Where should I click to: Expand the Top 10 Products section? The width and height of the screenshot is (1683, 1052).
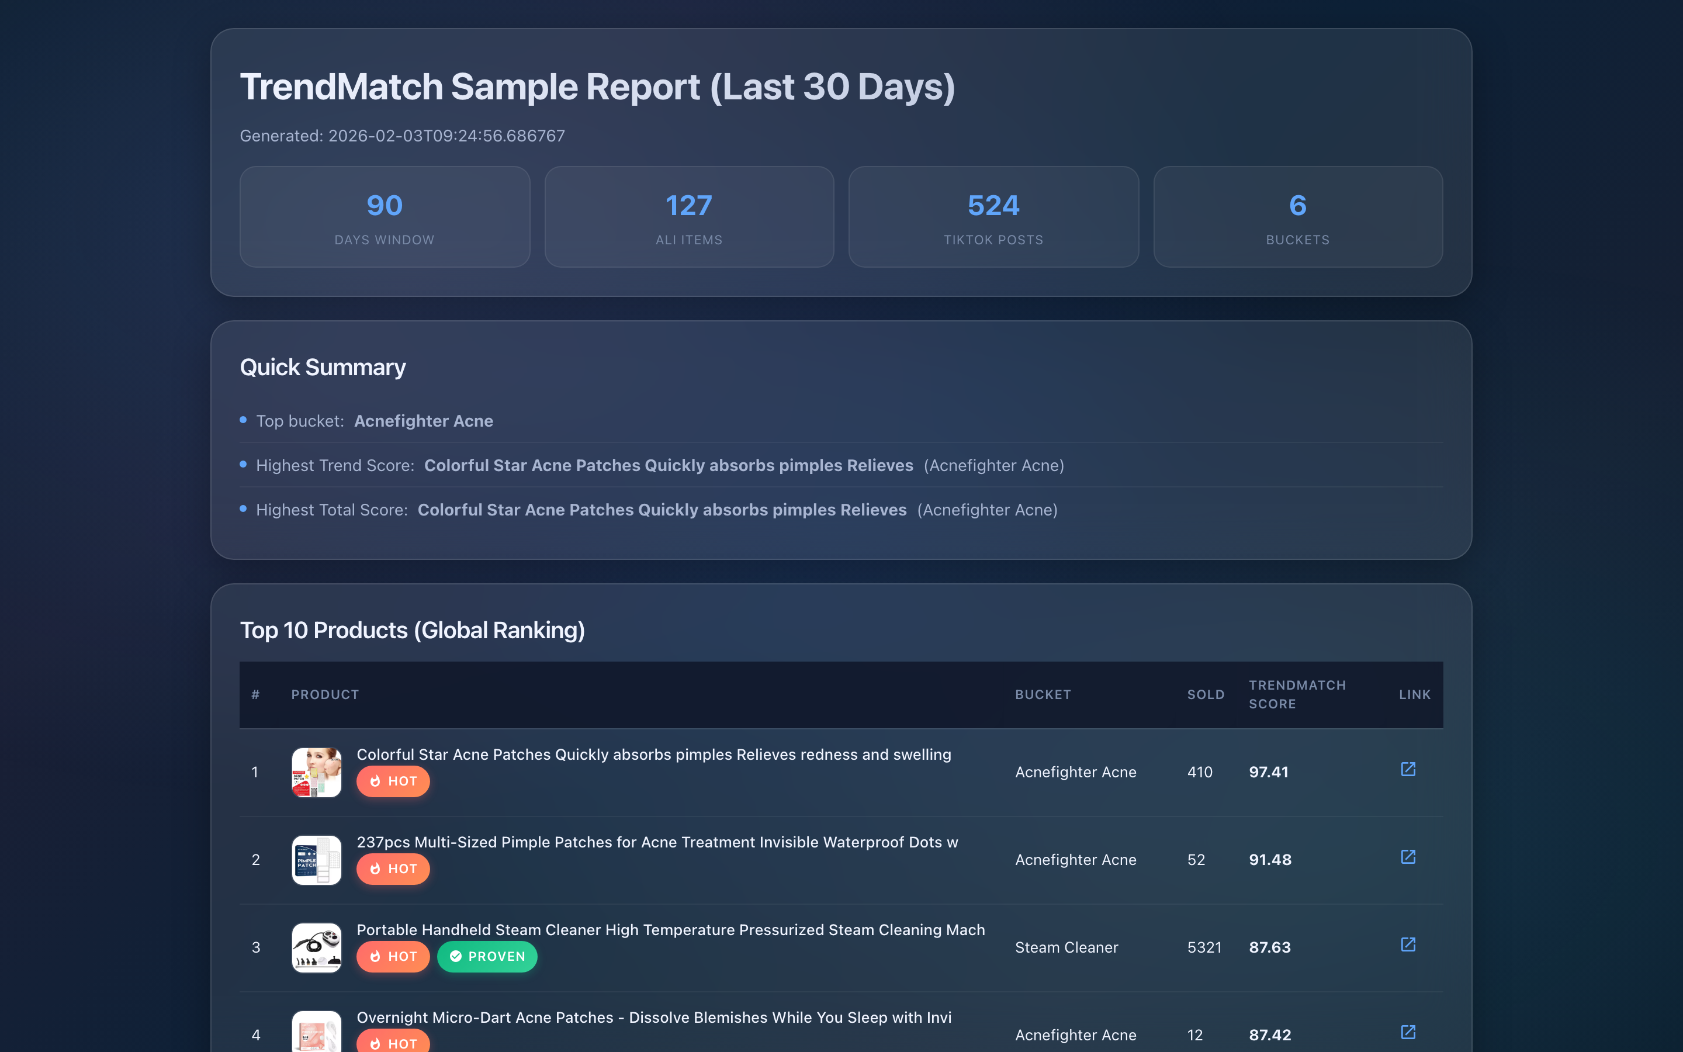[x=413, y=629]
